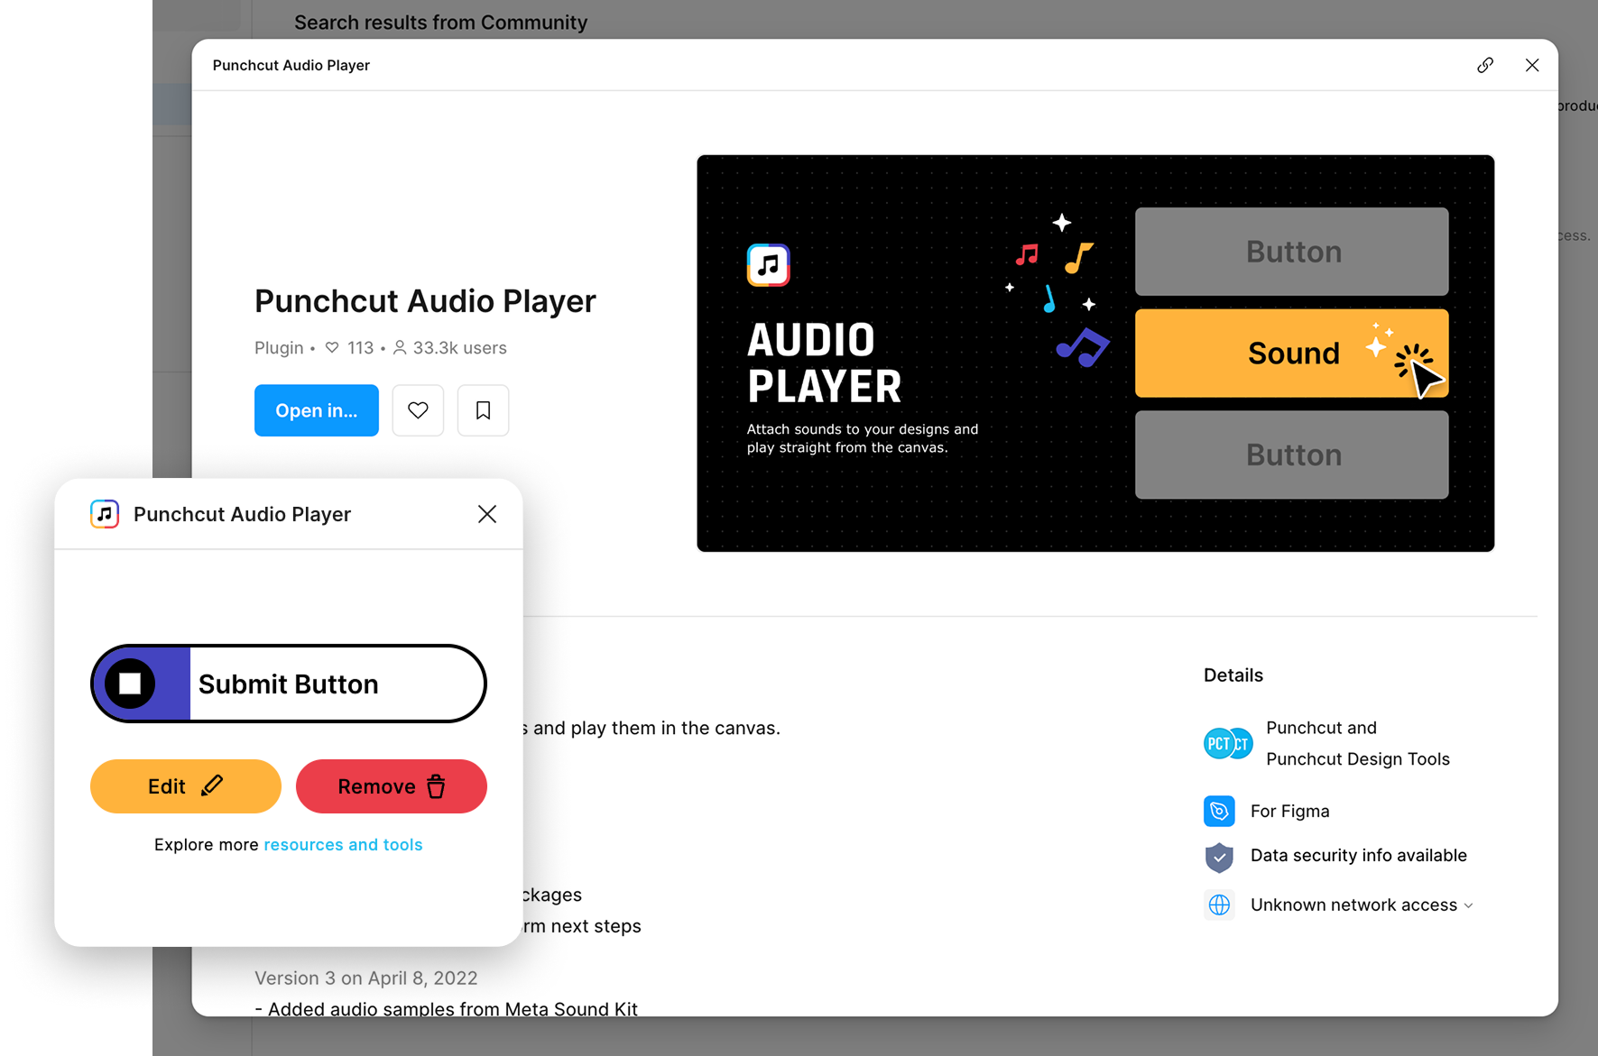
Task: Open Punchcut author profile avatar
Action: point(1227,744)
